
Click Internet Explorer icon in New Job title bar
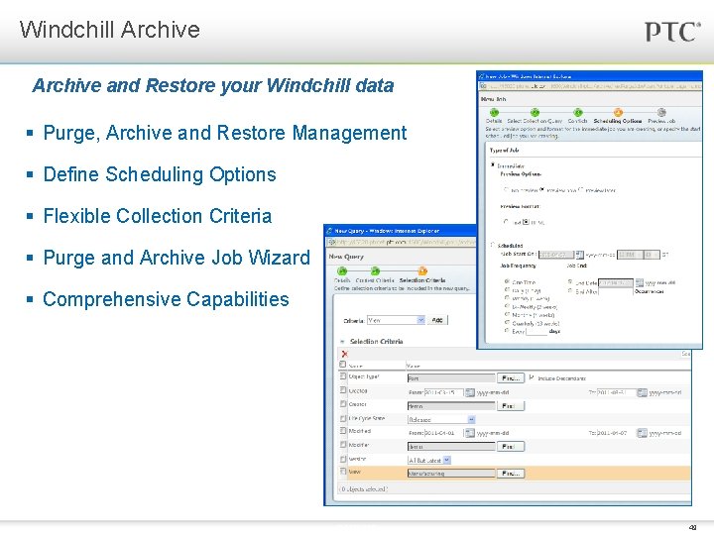(x=482, y=76)
